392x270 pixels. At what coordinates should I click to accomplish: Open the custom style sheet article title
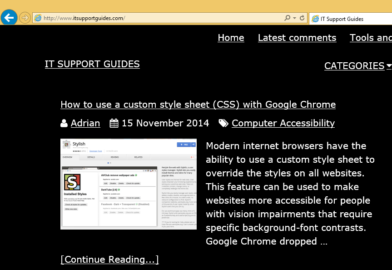pyautogui.click(x=198, y=105)
